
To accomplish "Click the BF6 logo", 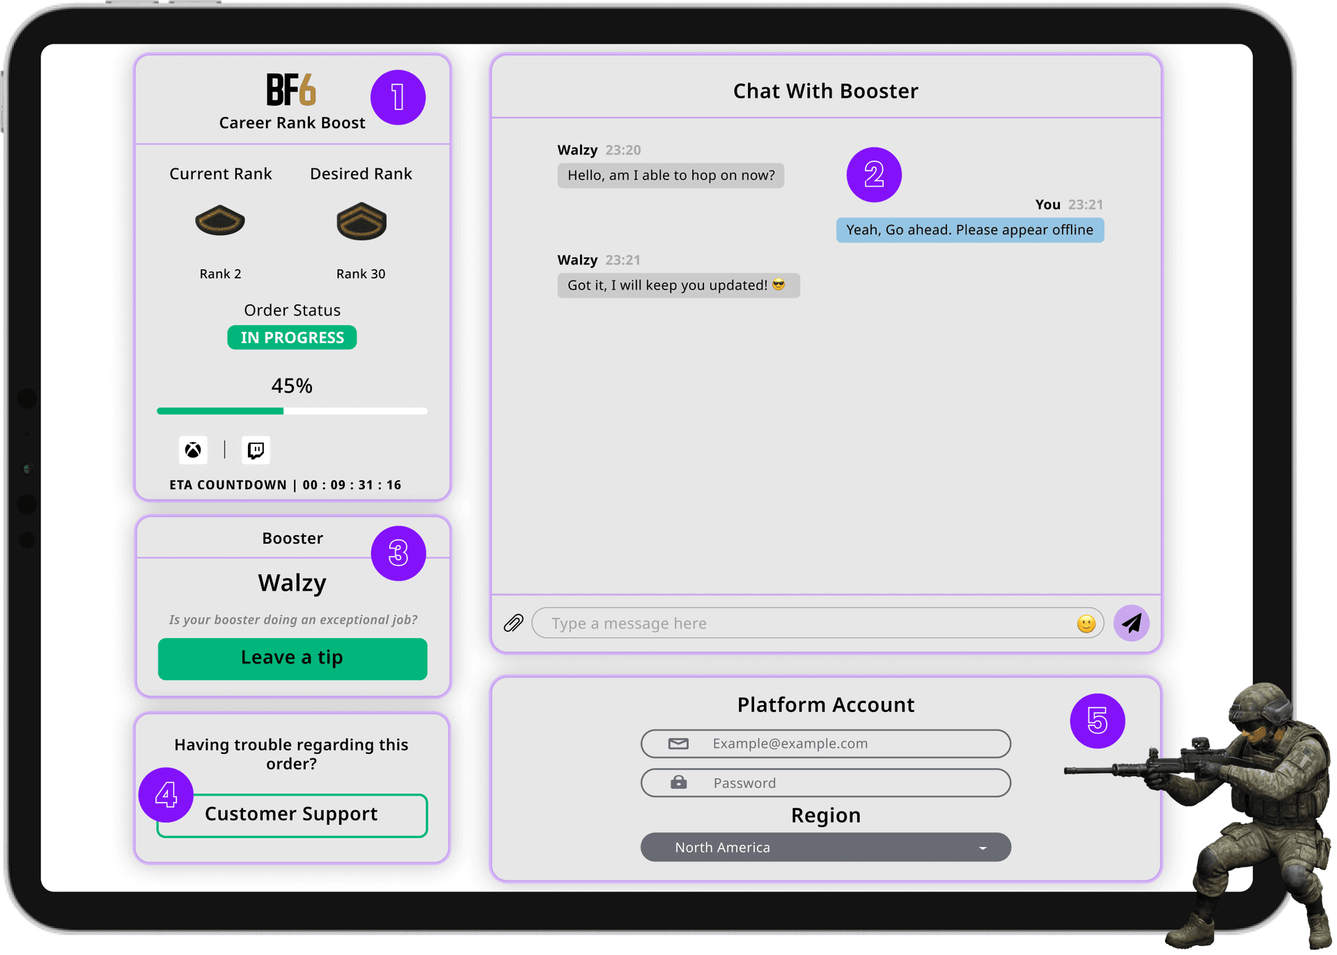I will pyautogui.click(x=291, y=90).
